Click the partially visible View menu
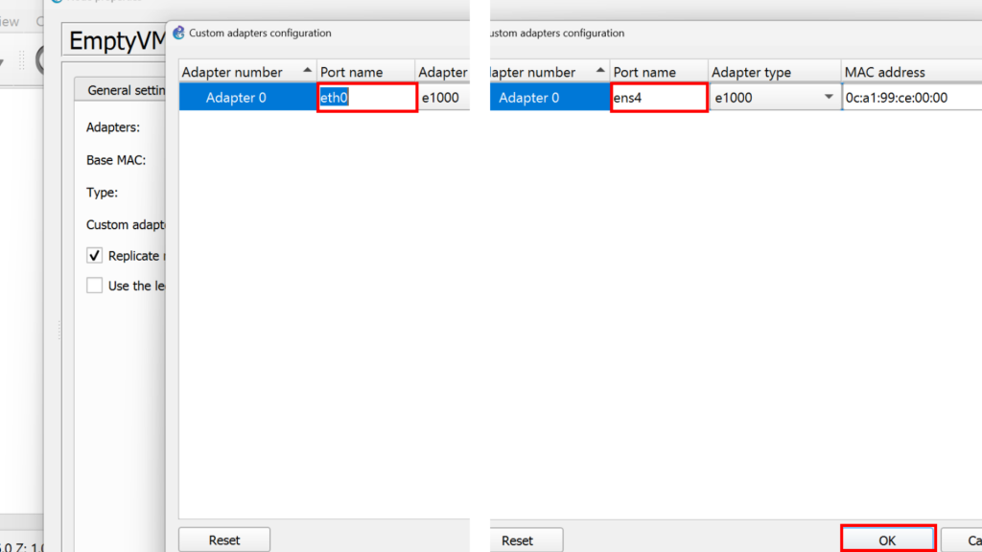 pyautogui.click(x=10, y=21)
